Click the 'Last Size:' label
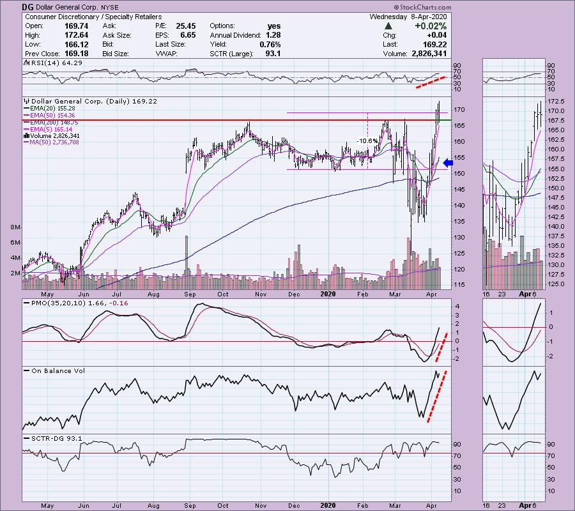This screenshot has height=511, width=575. click(170, 44)
